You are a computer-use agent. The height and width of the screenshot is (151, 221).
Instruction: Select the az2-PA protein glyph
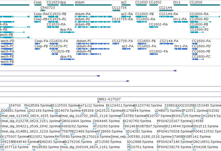(x=126, y=49)
